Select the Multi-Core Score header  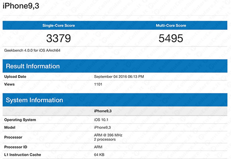click(x=171, y=25)
